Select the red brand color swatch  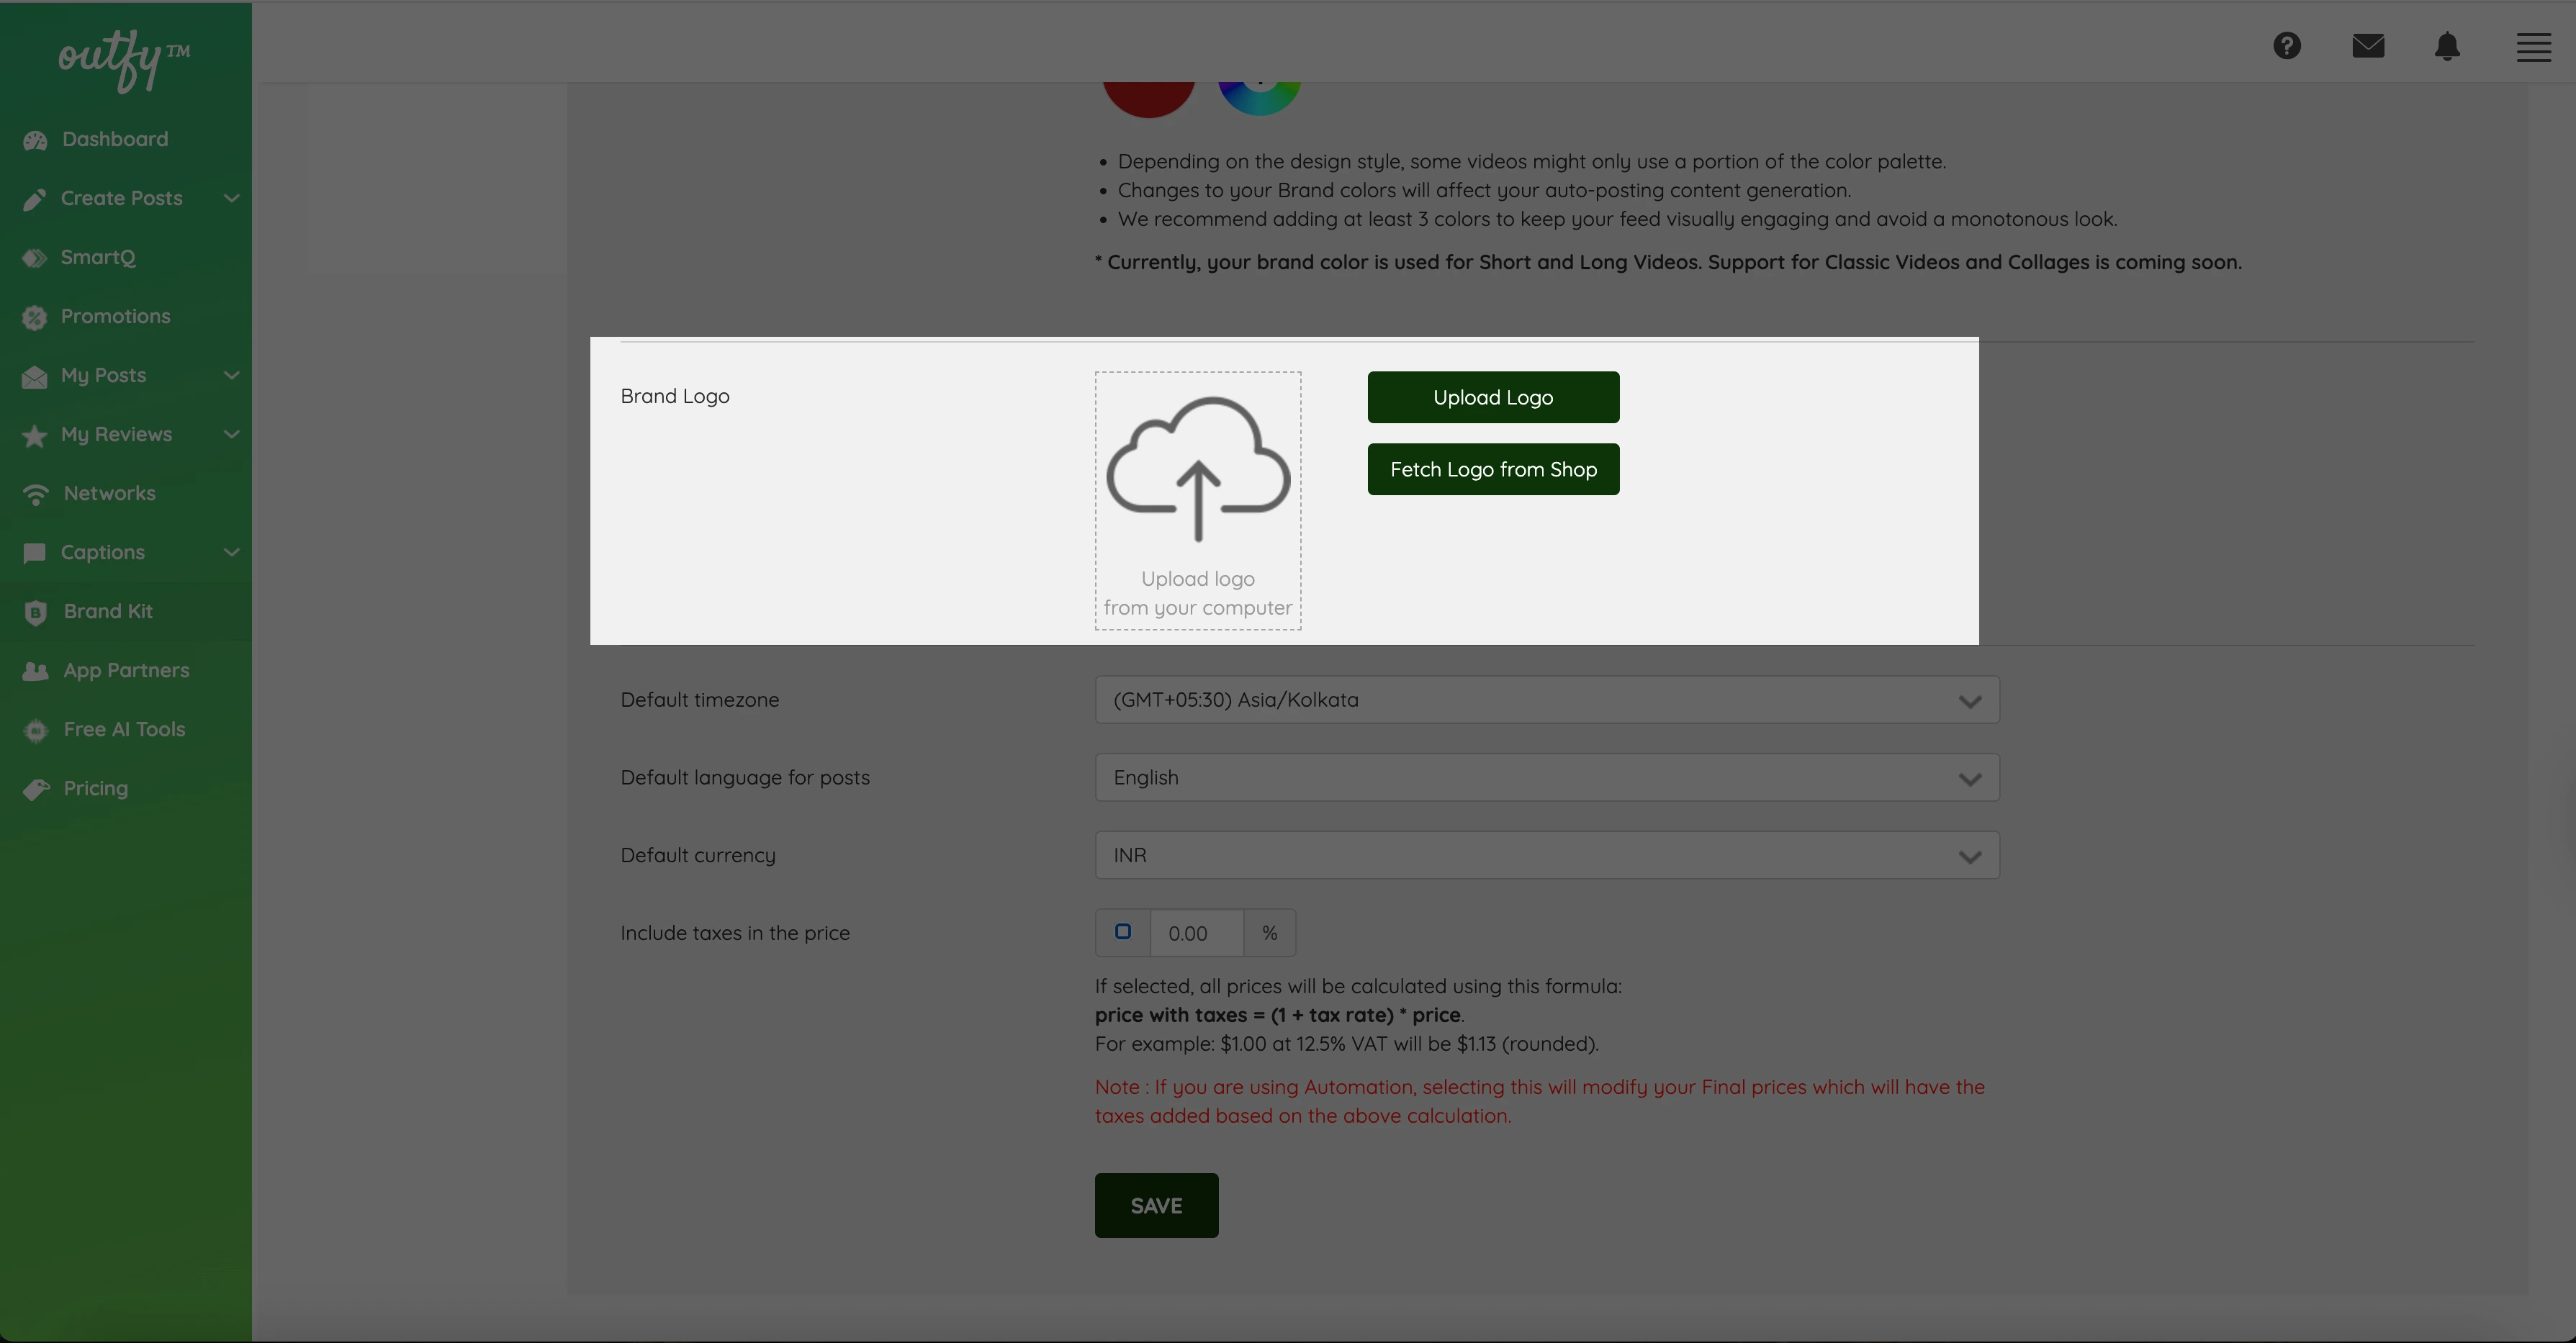tap(1147, 98)
